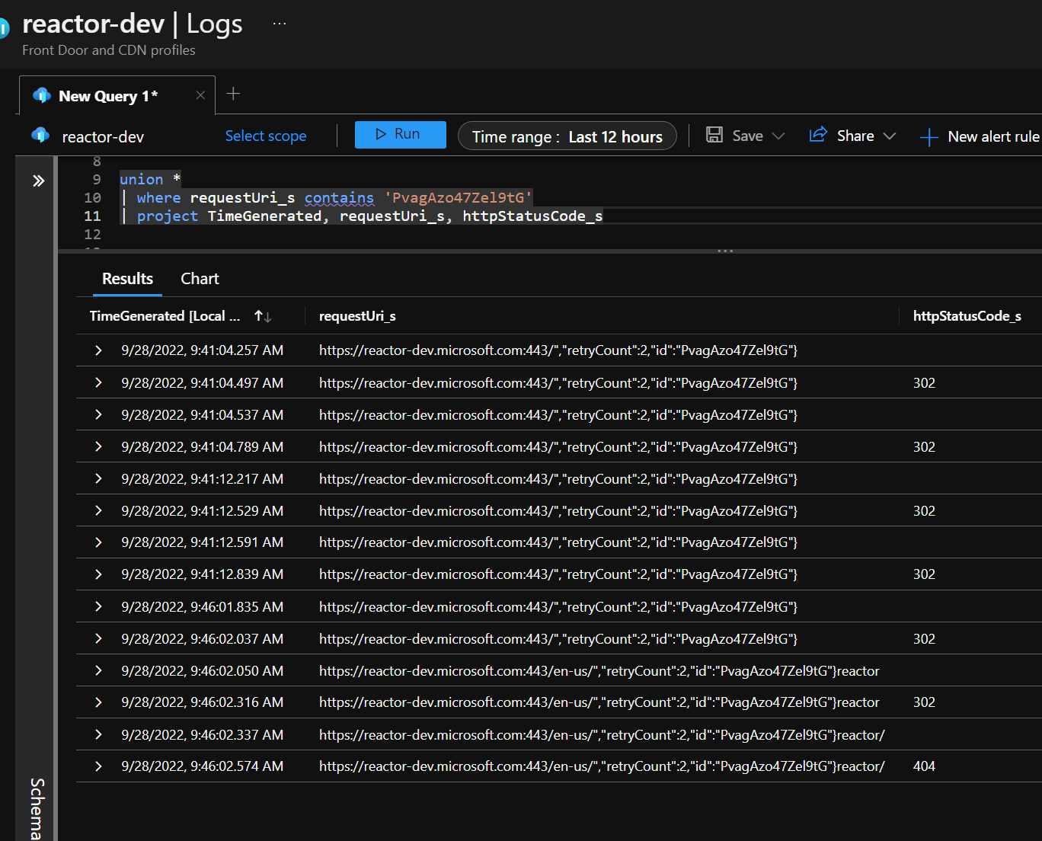Viewport: 1042px width, 841px height.
Task: Collapse the left sidebar with double-chevron
Action: 37,181
